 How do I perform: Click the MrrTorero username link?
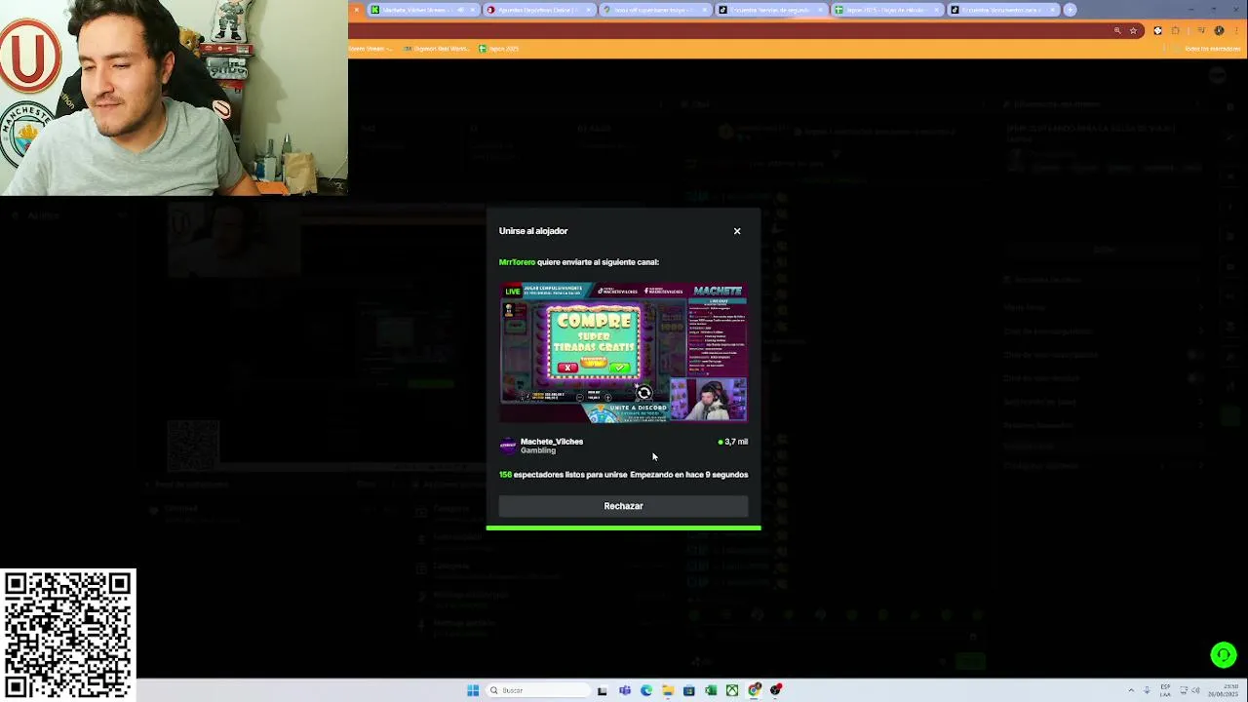[517, 262]
